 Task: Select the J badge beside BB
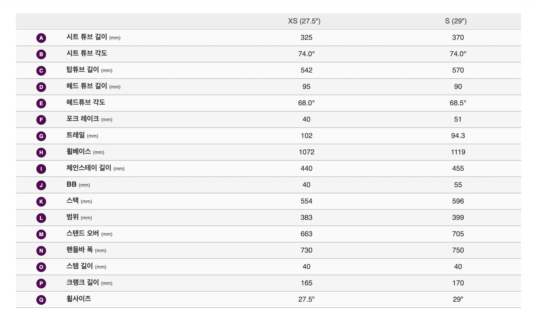tap(41, 185)
